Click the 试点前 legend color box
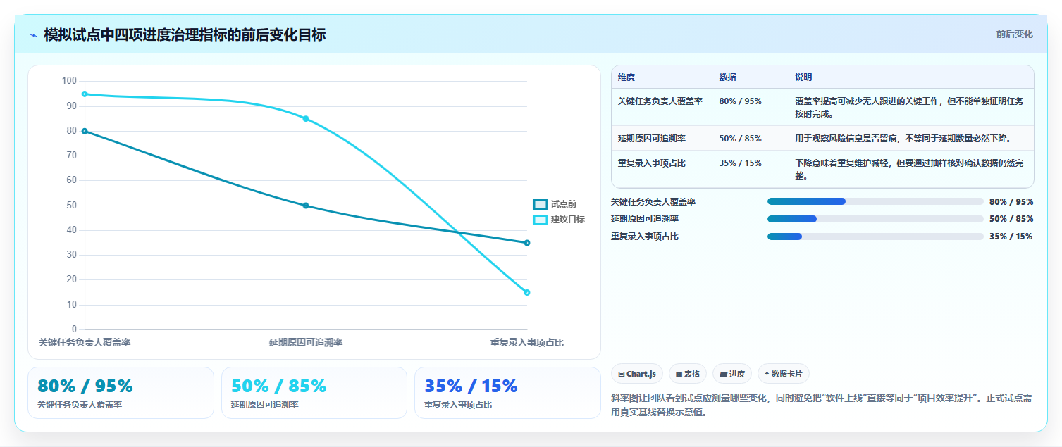 [541, 204]
